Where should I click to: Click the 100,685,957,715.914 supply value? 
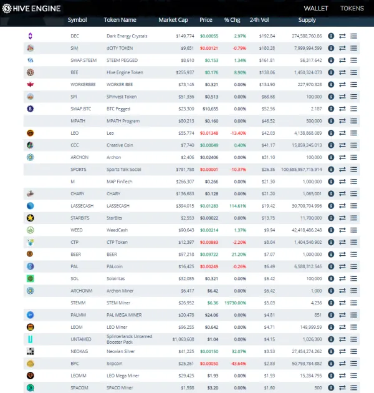301,170
